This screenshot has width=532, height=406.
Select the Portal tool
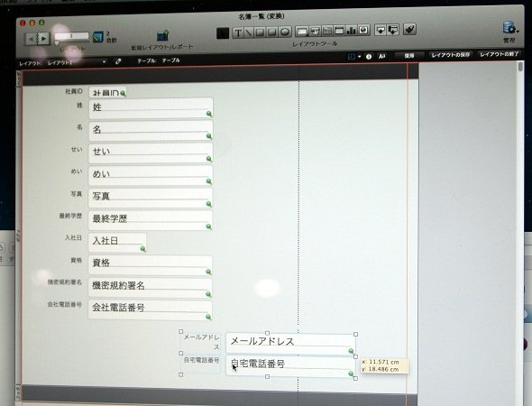click(x=339, y=31)
